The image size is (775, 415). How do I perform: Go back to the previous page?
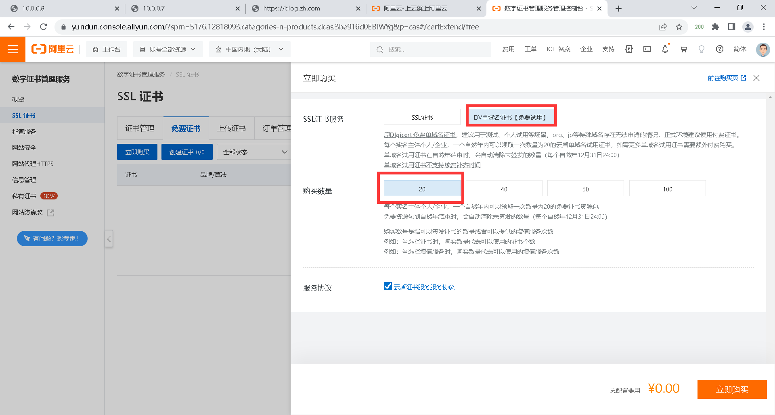click(x=11, y=27)
